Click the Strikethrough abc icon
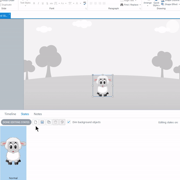This screenshot has height=180, width=180. point(52,4)
